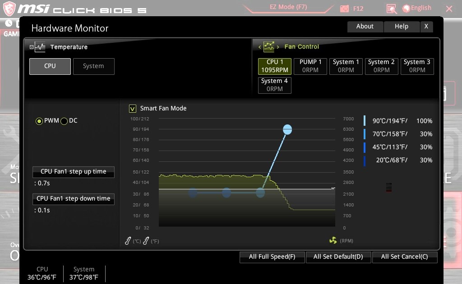Click the globe language icon
Screen dimensions: 462x284
pos(407,9)
